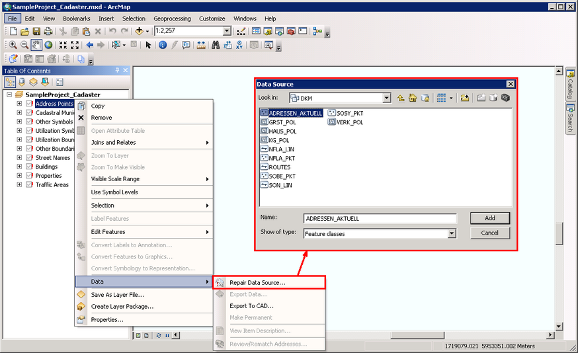Click the Cancel button in dialog
Image resolution: width=578 pixels, height=353 pixels.
coord(490,233)
